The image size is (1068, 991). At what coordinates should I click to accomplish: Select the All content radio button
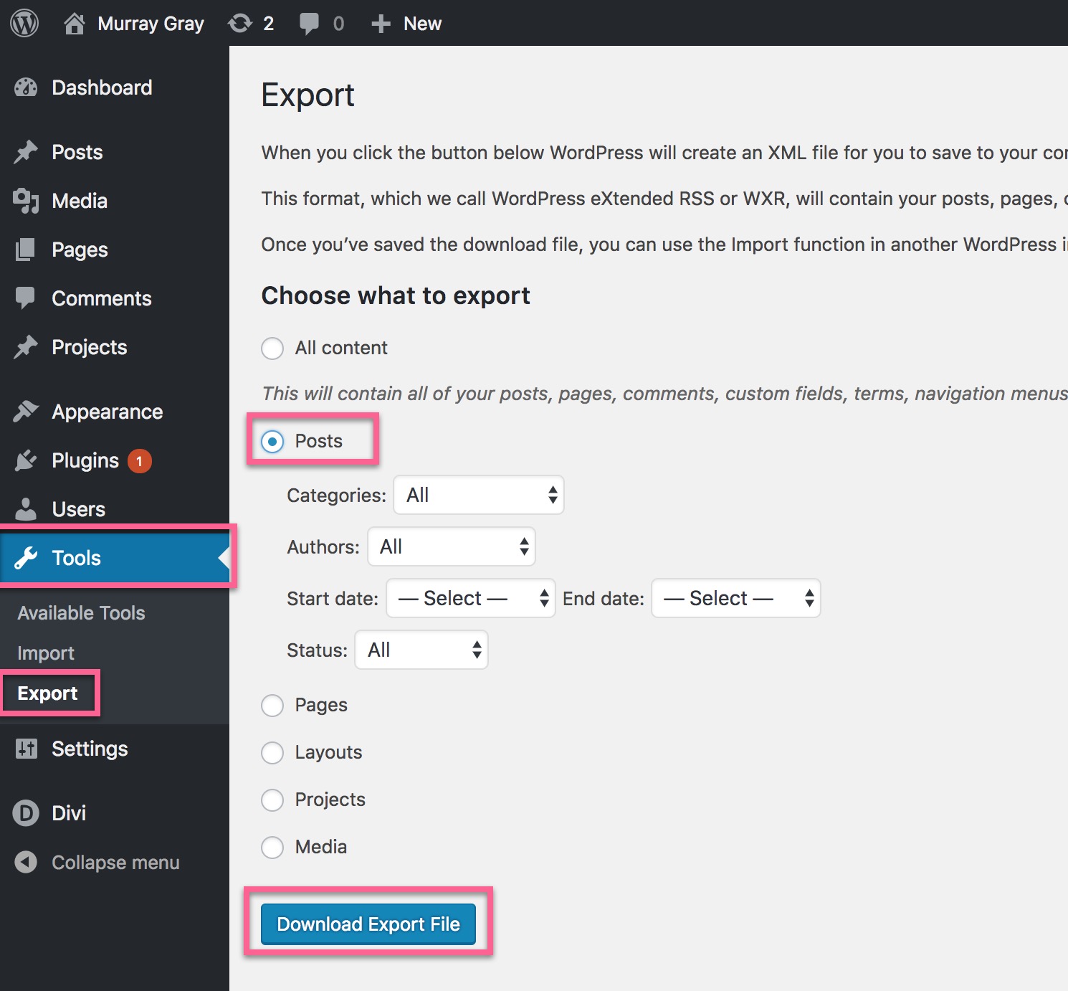pyautogui.click(x=272, y=348)
